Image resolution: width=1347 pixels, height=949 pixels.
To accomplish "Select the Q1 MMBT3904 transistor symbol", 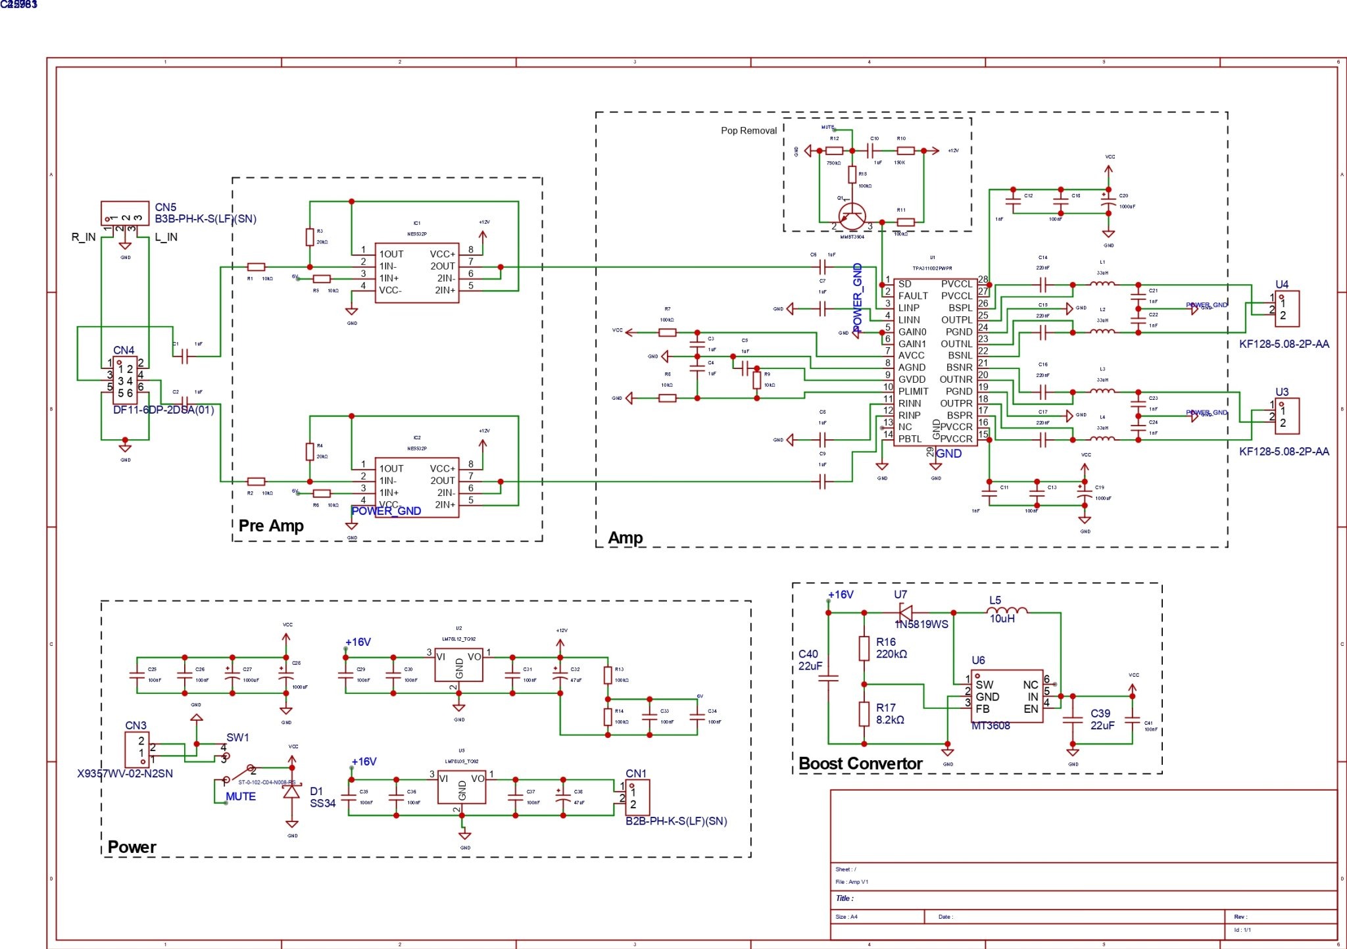I will [852, 216].
